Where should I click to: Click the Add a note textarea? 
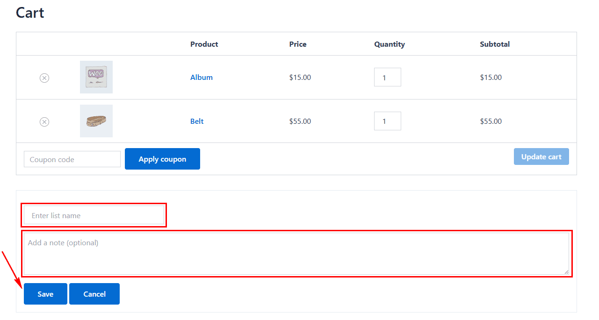coord(296,254)
